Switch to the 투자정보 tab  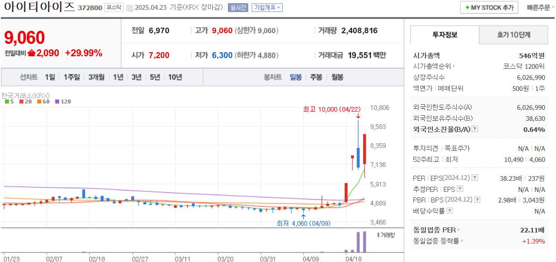(445, 35)
